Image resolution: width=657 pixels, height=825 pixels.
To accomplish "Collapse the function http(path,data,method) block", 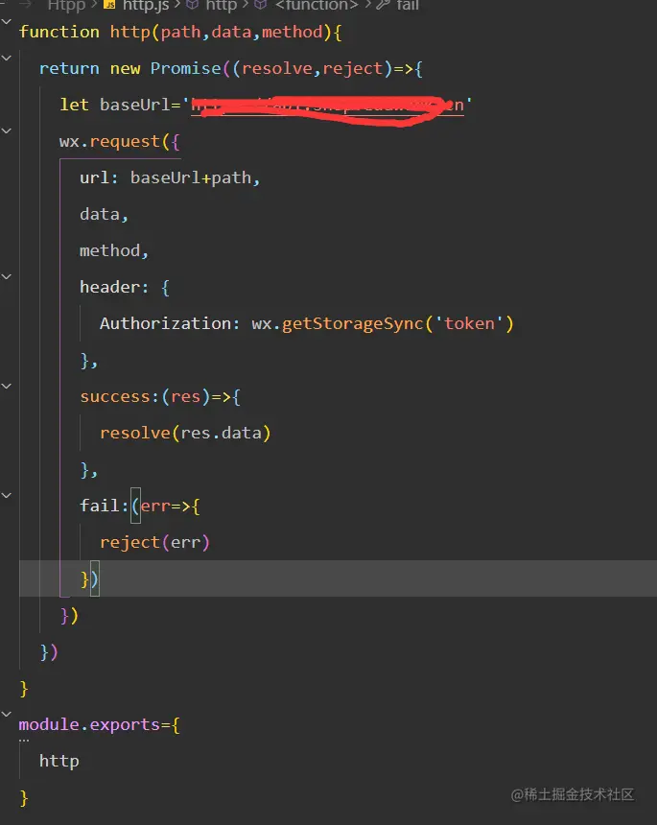I will (x=7, y=22).
